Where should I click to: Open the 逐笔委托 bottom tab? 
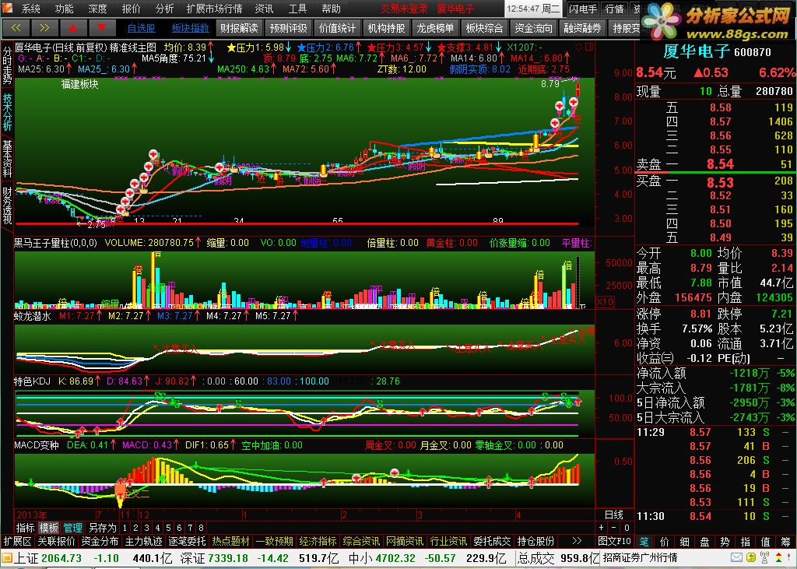(x=188, y=541)
